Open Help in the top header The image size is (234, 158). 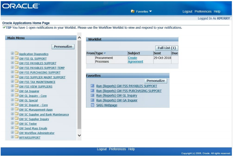pos(217,11)
